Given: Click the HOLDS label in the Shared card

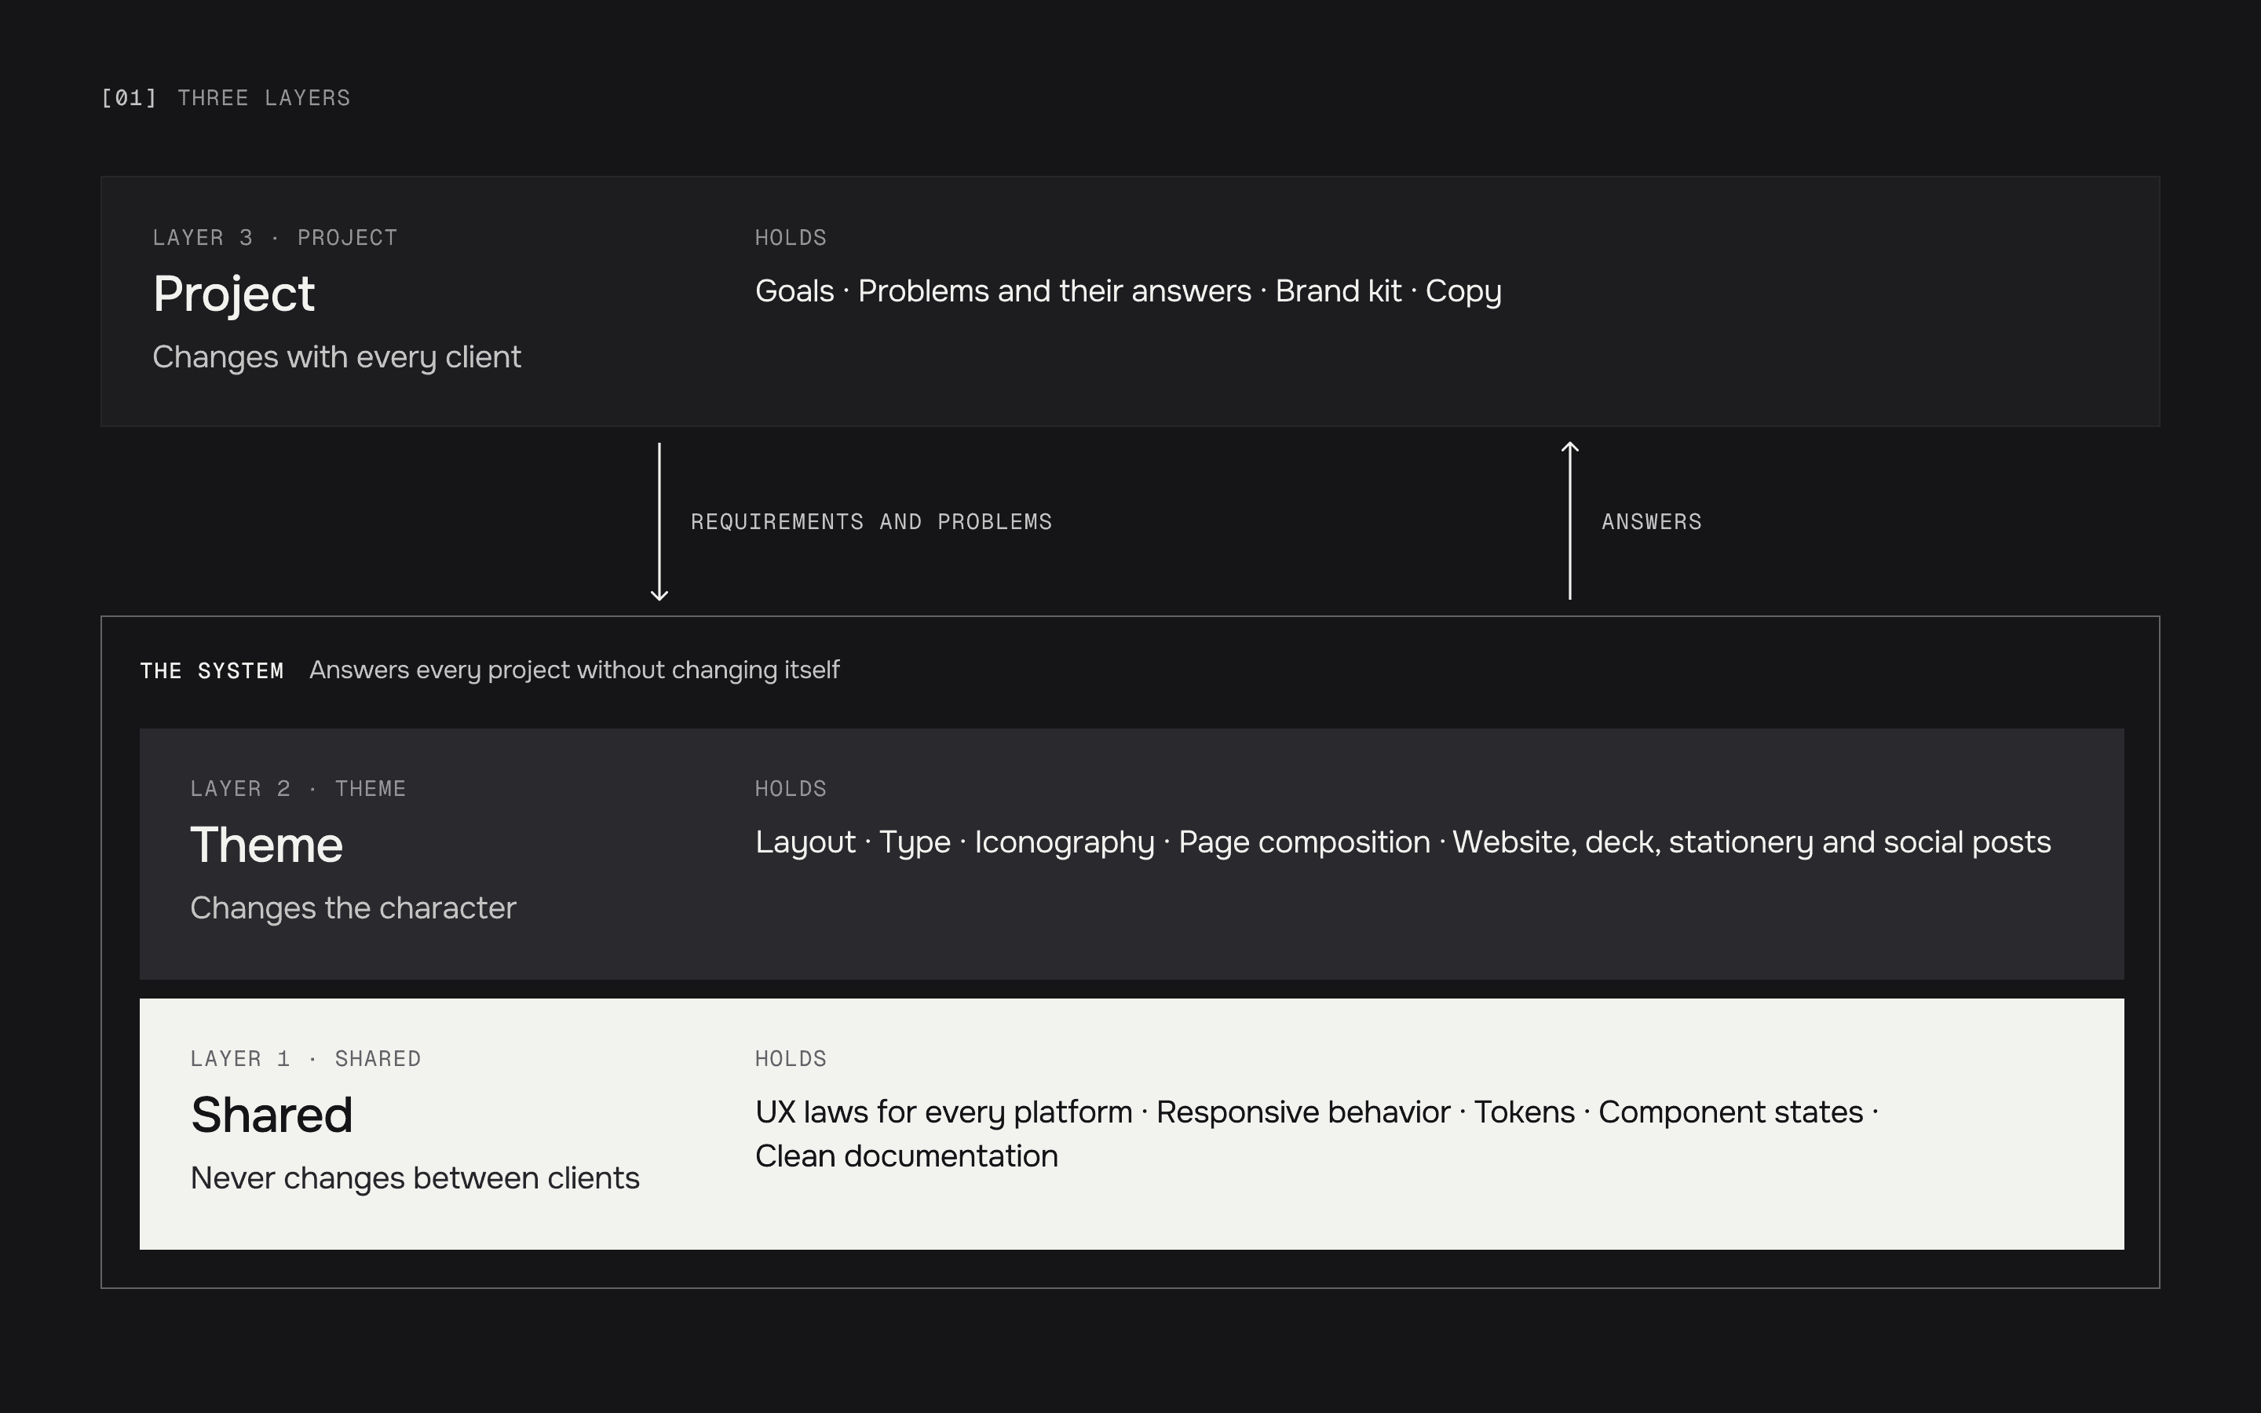Looking at the screenshot, I should pyautogui.click(x=791, y=1059).
